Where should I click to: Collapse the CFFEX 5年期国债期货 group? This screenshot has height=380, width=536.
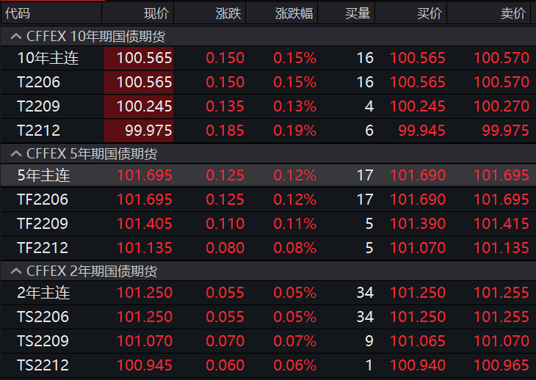click(x=15, y=154)
